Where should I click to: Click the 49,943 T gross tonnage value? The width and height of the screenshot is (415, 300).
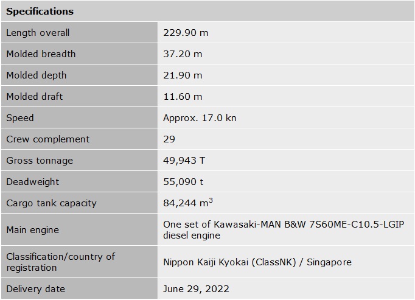[184, 161]
